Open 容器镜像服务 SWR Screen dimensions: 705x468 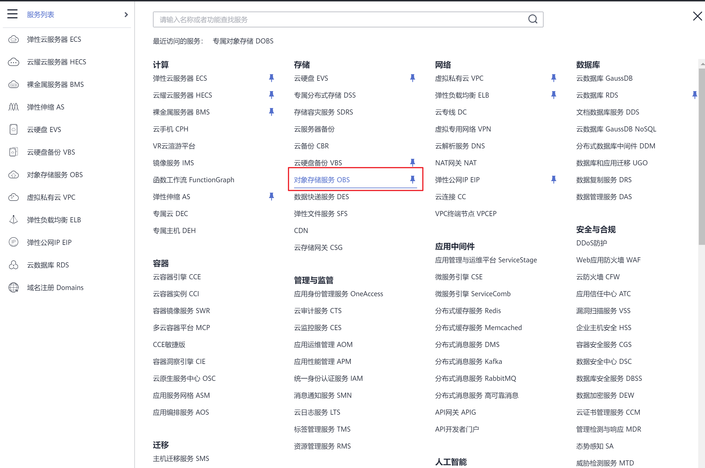click(181, 311)
